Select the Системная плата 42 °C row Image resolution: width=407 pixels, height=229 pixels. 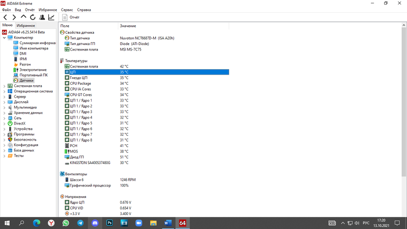pos(147,67)
